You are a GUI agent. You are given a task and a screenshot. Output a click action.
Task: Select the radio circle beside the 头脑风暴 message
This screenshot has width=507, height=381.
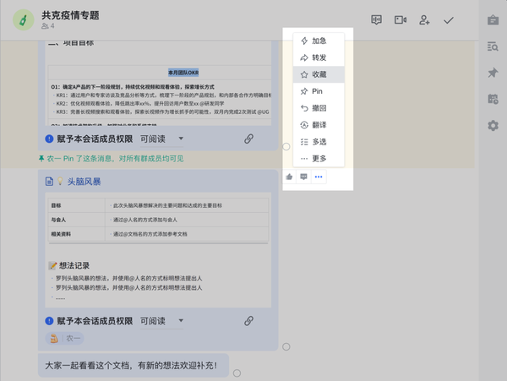[x=286, y=346]
